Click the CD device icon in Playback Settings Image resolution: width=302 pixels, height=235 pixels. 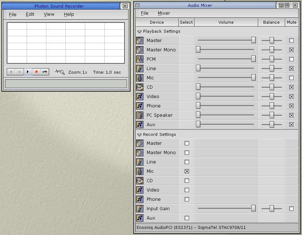(140, 87)
